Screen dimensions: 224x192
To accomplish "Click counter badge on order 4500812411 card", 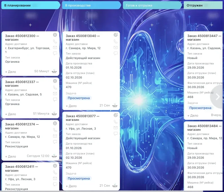I will (x=55, y=166).
